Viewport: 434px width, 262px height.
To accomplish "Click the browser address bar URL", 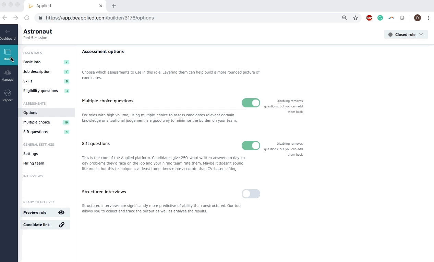I will (100, 18).
